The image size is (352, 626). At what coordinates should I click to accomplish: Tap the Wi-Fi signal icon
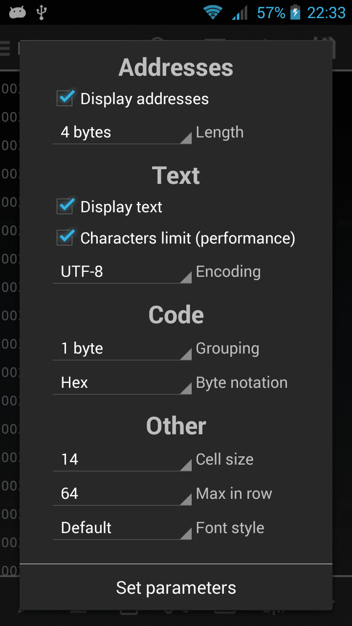tap(213, 12)
